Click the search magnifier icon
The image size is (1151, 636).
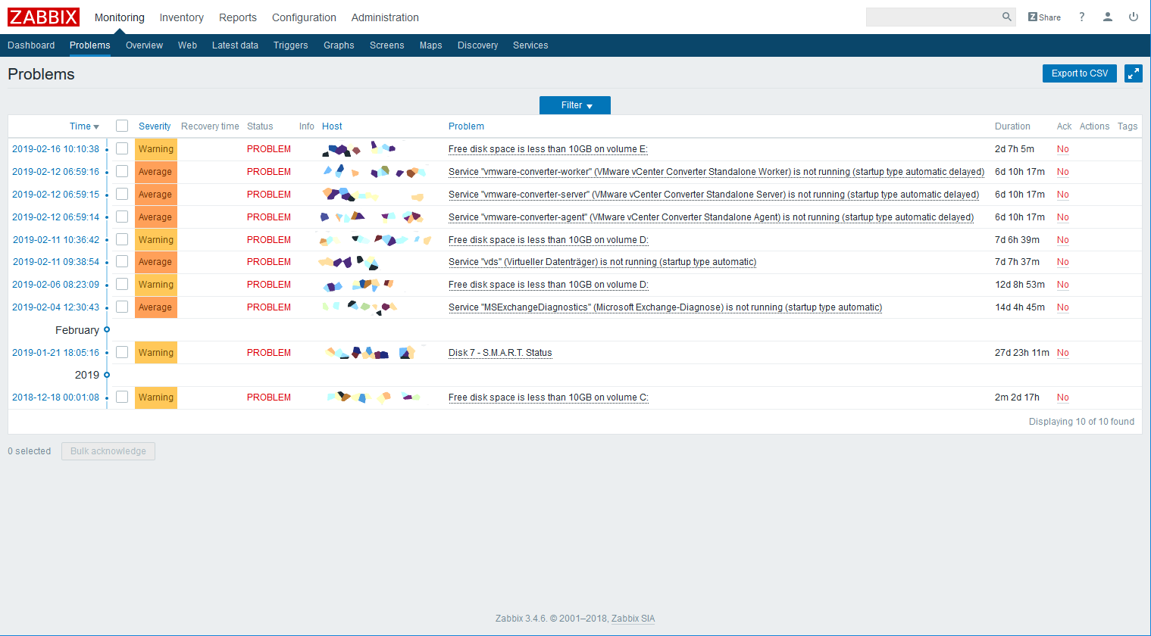click(x=1006, y=17)
